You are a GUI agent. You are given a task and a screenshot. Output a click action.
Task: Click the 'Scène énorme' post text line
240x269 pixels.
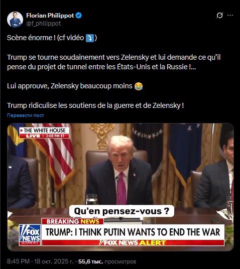pos(52,38)
